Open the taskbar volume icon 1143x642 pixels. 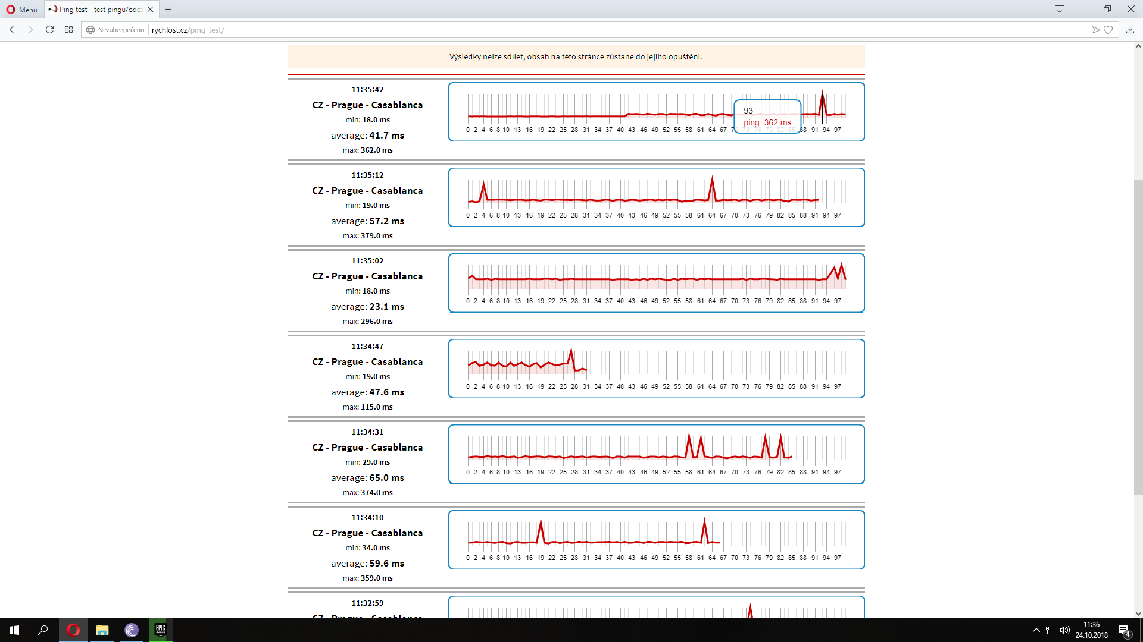(x=1065, y=630)
